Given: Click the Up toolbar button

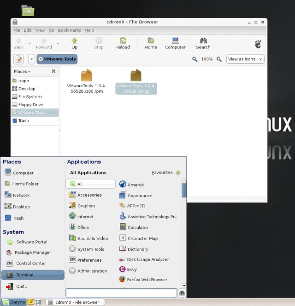Looking at the screenshot, I should pyautogui.click(x=74, y=43).
